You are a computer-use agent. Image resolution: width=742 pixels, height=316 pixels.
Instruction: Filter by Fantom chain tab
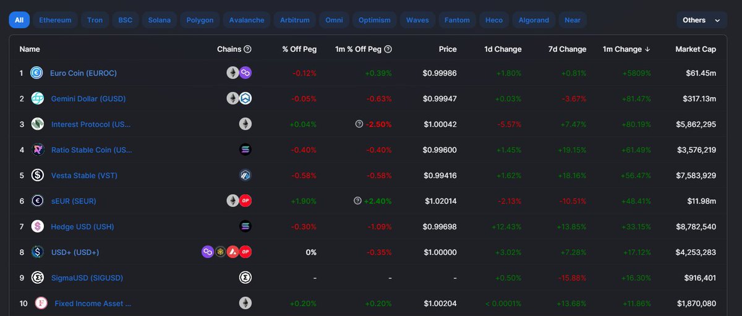tap(458, 20)
